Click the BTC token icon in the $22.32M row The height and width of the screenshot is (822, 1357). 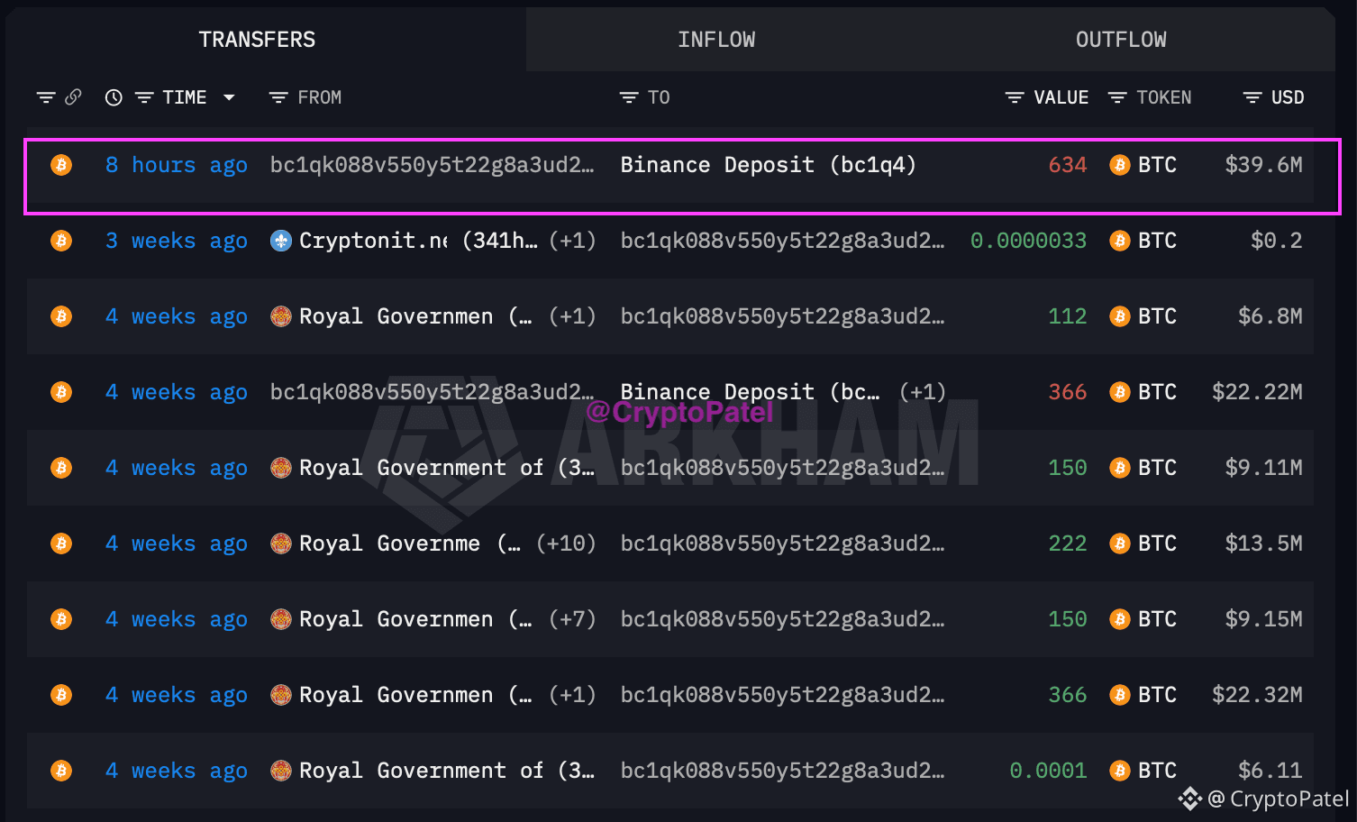coord(1120,695)
